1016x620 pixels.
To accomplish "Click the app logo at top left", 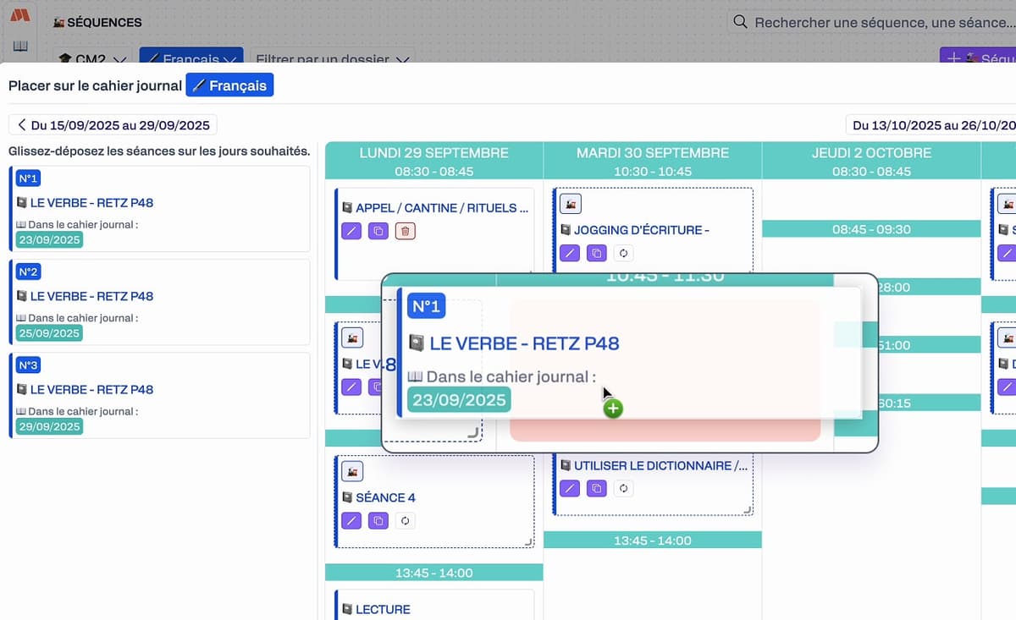I will pos(20,15).
